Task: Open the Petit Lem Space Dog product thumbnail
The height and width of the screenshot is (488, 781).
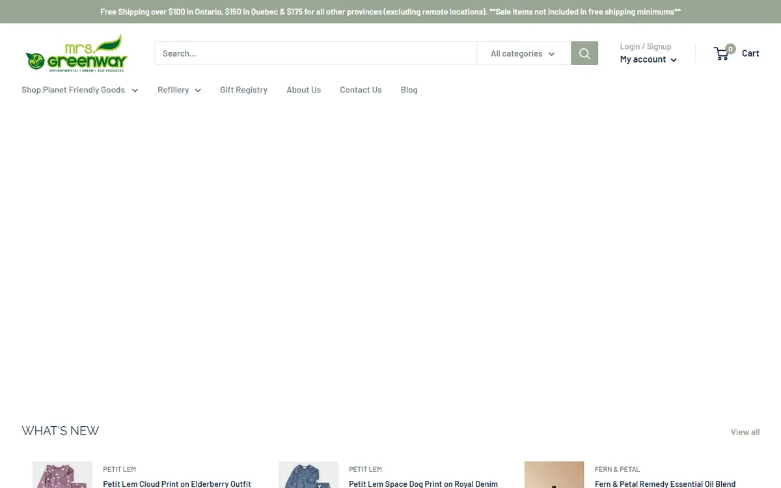Action: pos(308,475)
